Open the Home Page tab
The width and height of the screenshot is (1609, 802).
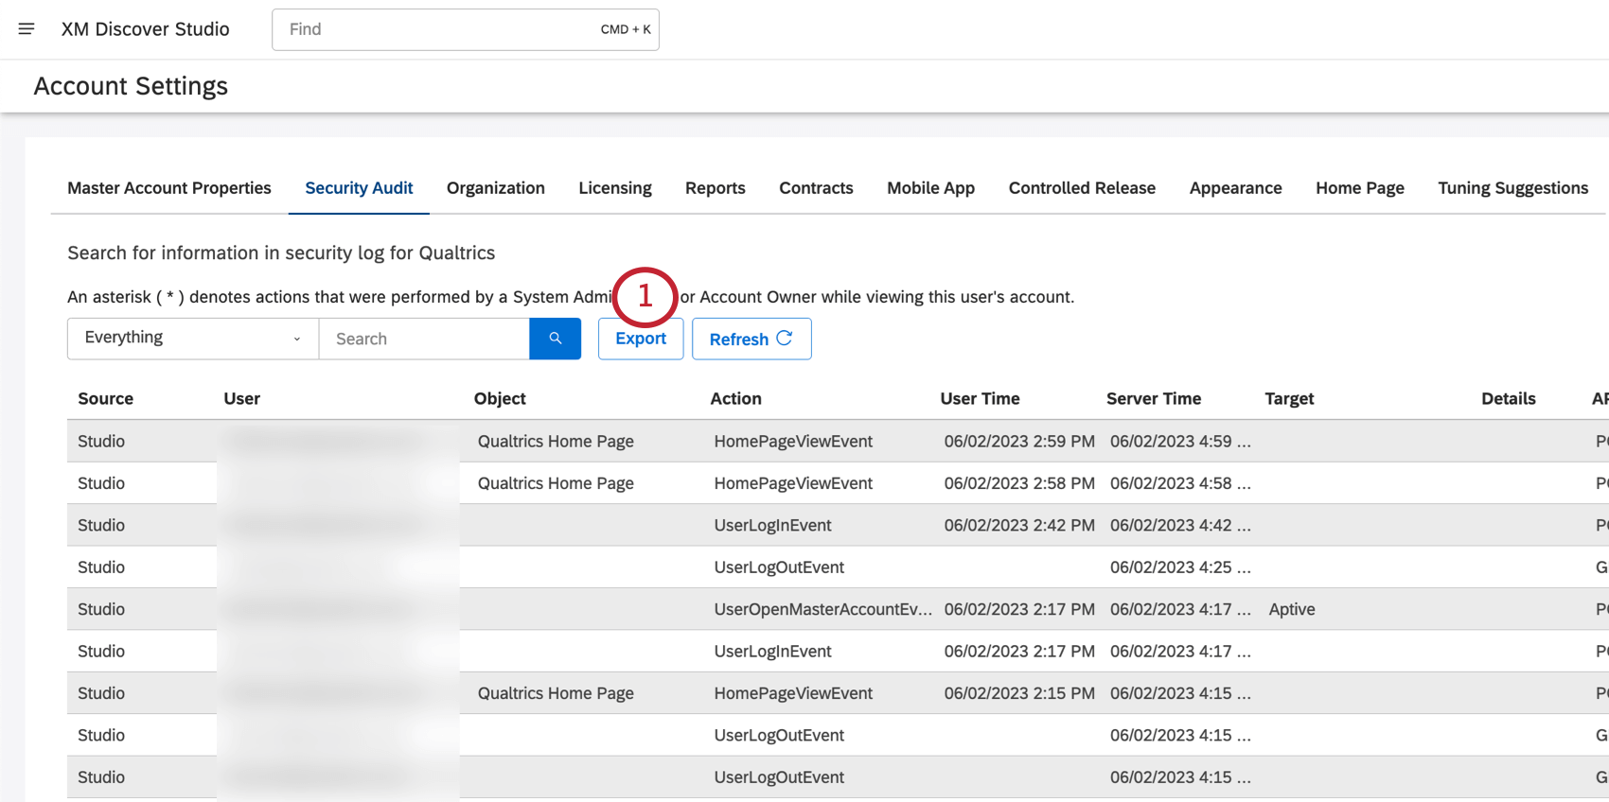pos(1359,188)
